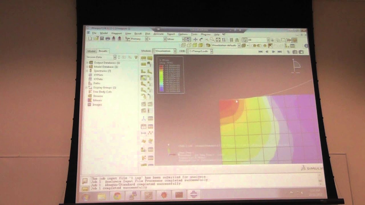Open the File menu

pos(94,33)
